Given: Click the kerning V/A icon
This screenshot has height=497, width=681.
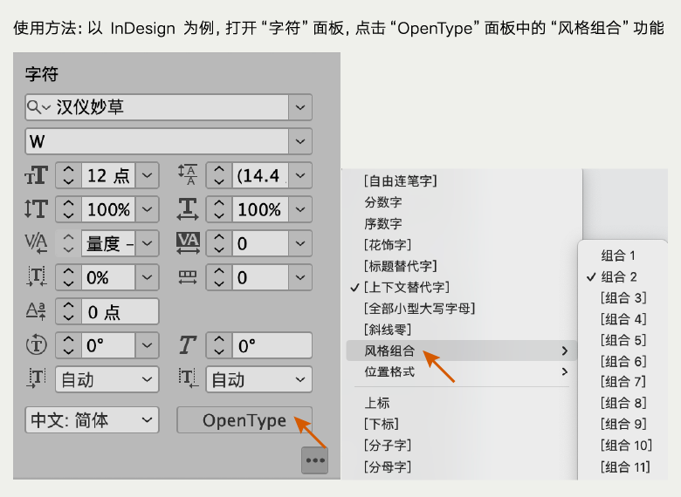Looking at the screenshot, I should point(37,243).
